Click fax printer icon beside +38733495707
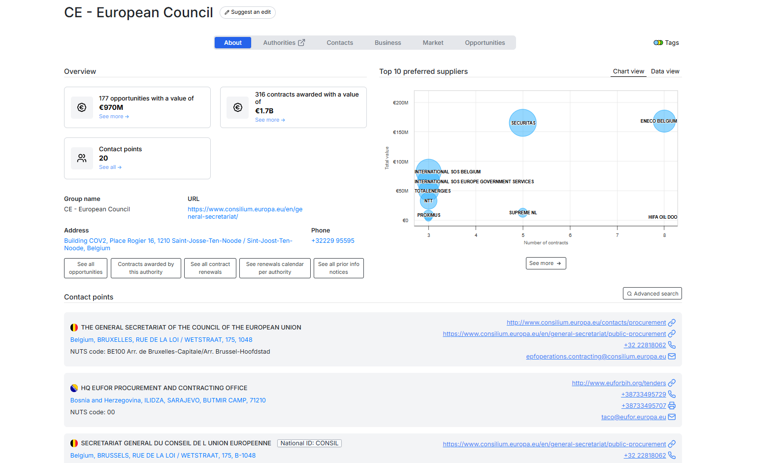This screenshot has width=779, height=463. (x=672, y=406)
